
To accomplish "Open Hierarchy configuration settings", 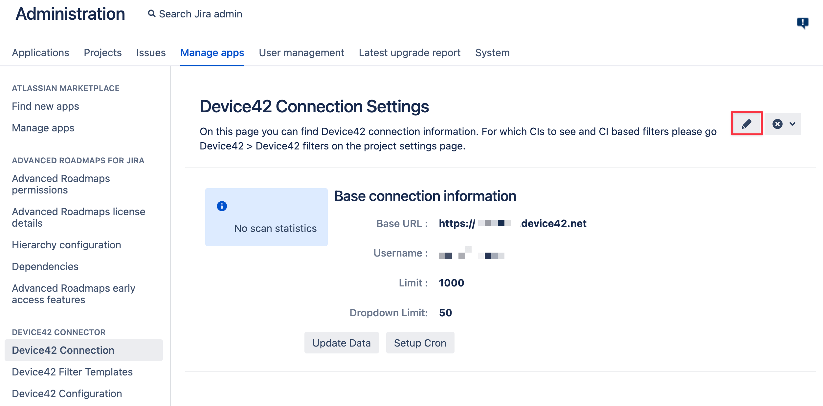I will coord(66,245).
